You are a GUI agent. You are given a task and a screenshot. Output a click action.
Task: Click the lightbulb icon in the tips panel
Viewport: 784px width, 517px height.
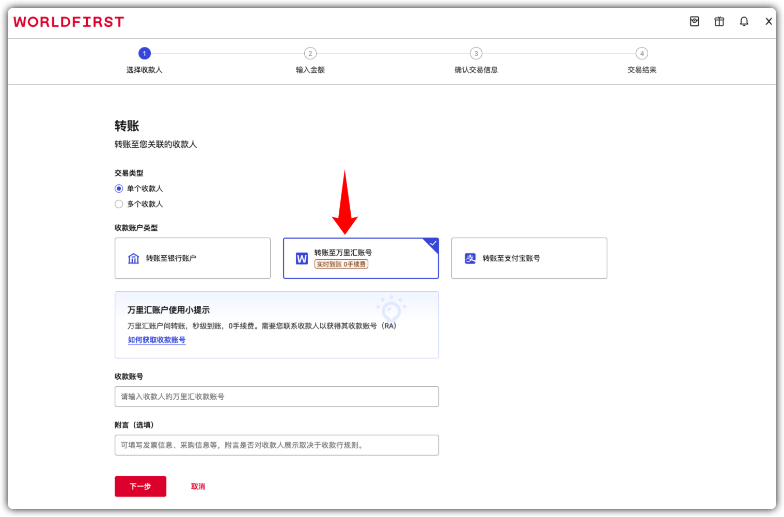[x=392, y=310]
